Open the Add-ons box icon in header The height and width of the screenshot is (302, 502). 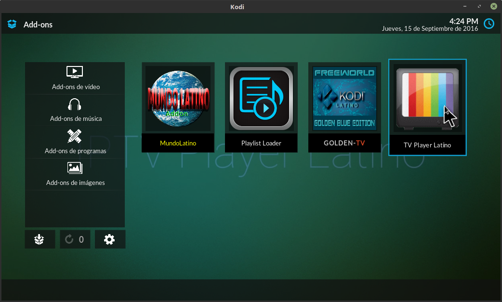12,24
